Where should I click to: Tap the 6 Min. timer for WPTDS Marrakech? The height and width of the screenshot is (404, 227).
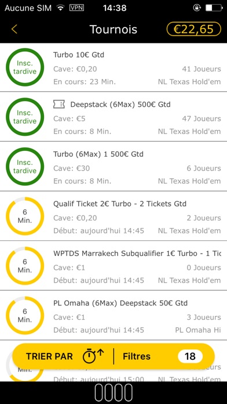[25, 266]
